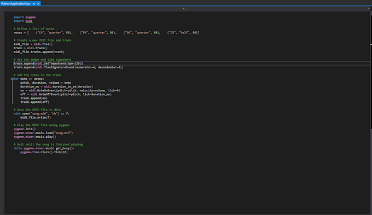The width and height of the screenshot is (372, 215).
Task: Click the TimeSignatureEvent line
Action: [x=68, y=67]
